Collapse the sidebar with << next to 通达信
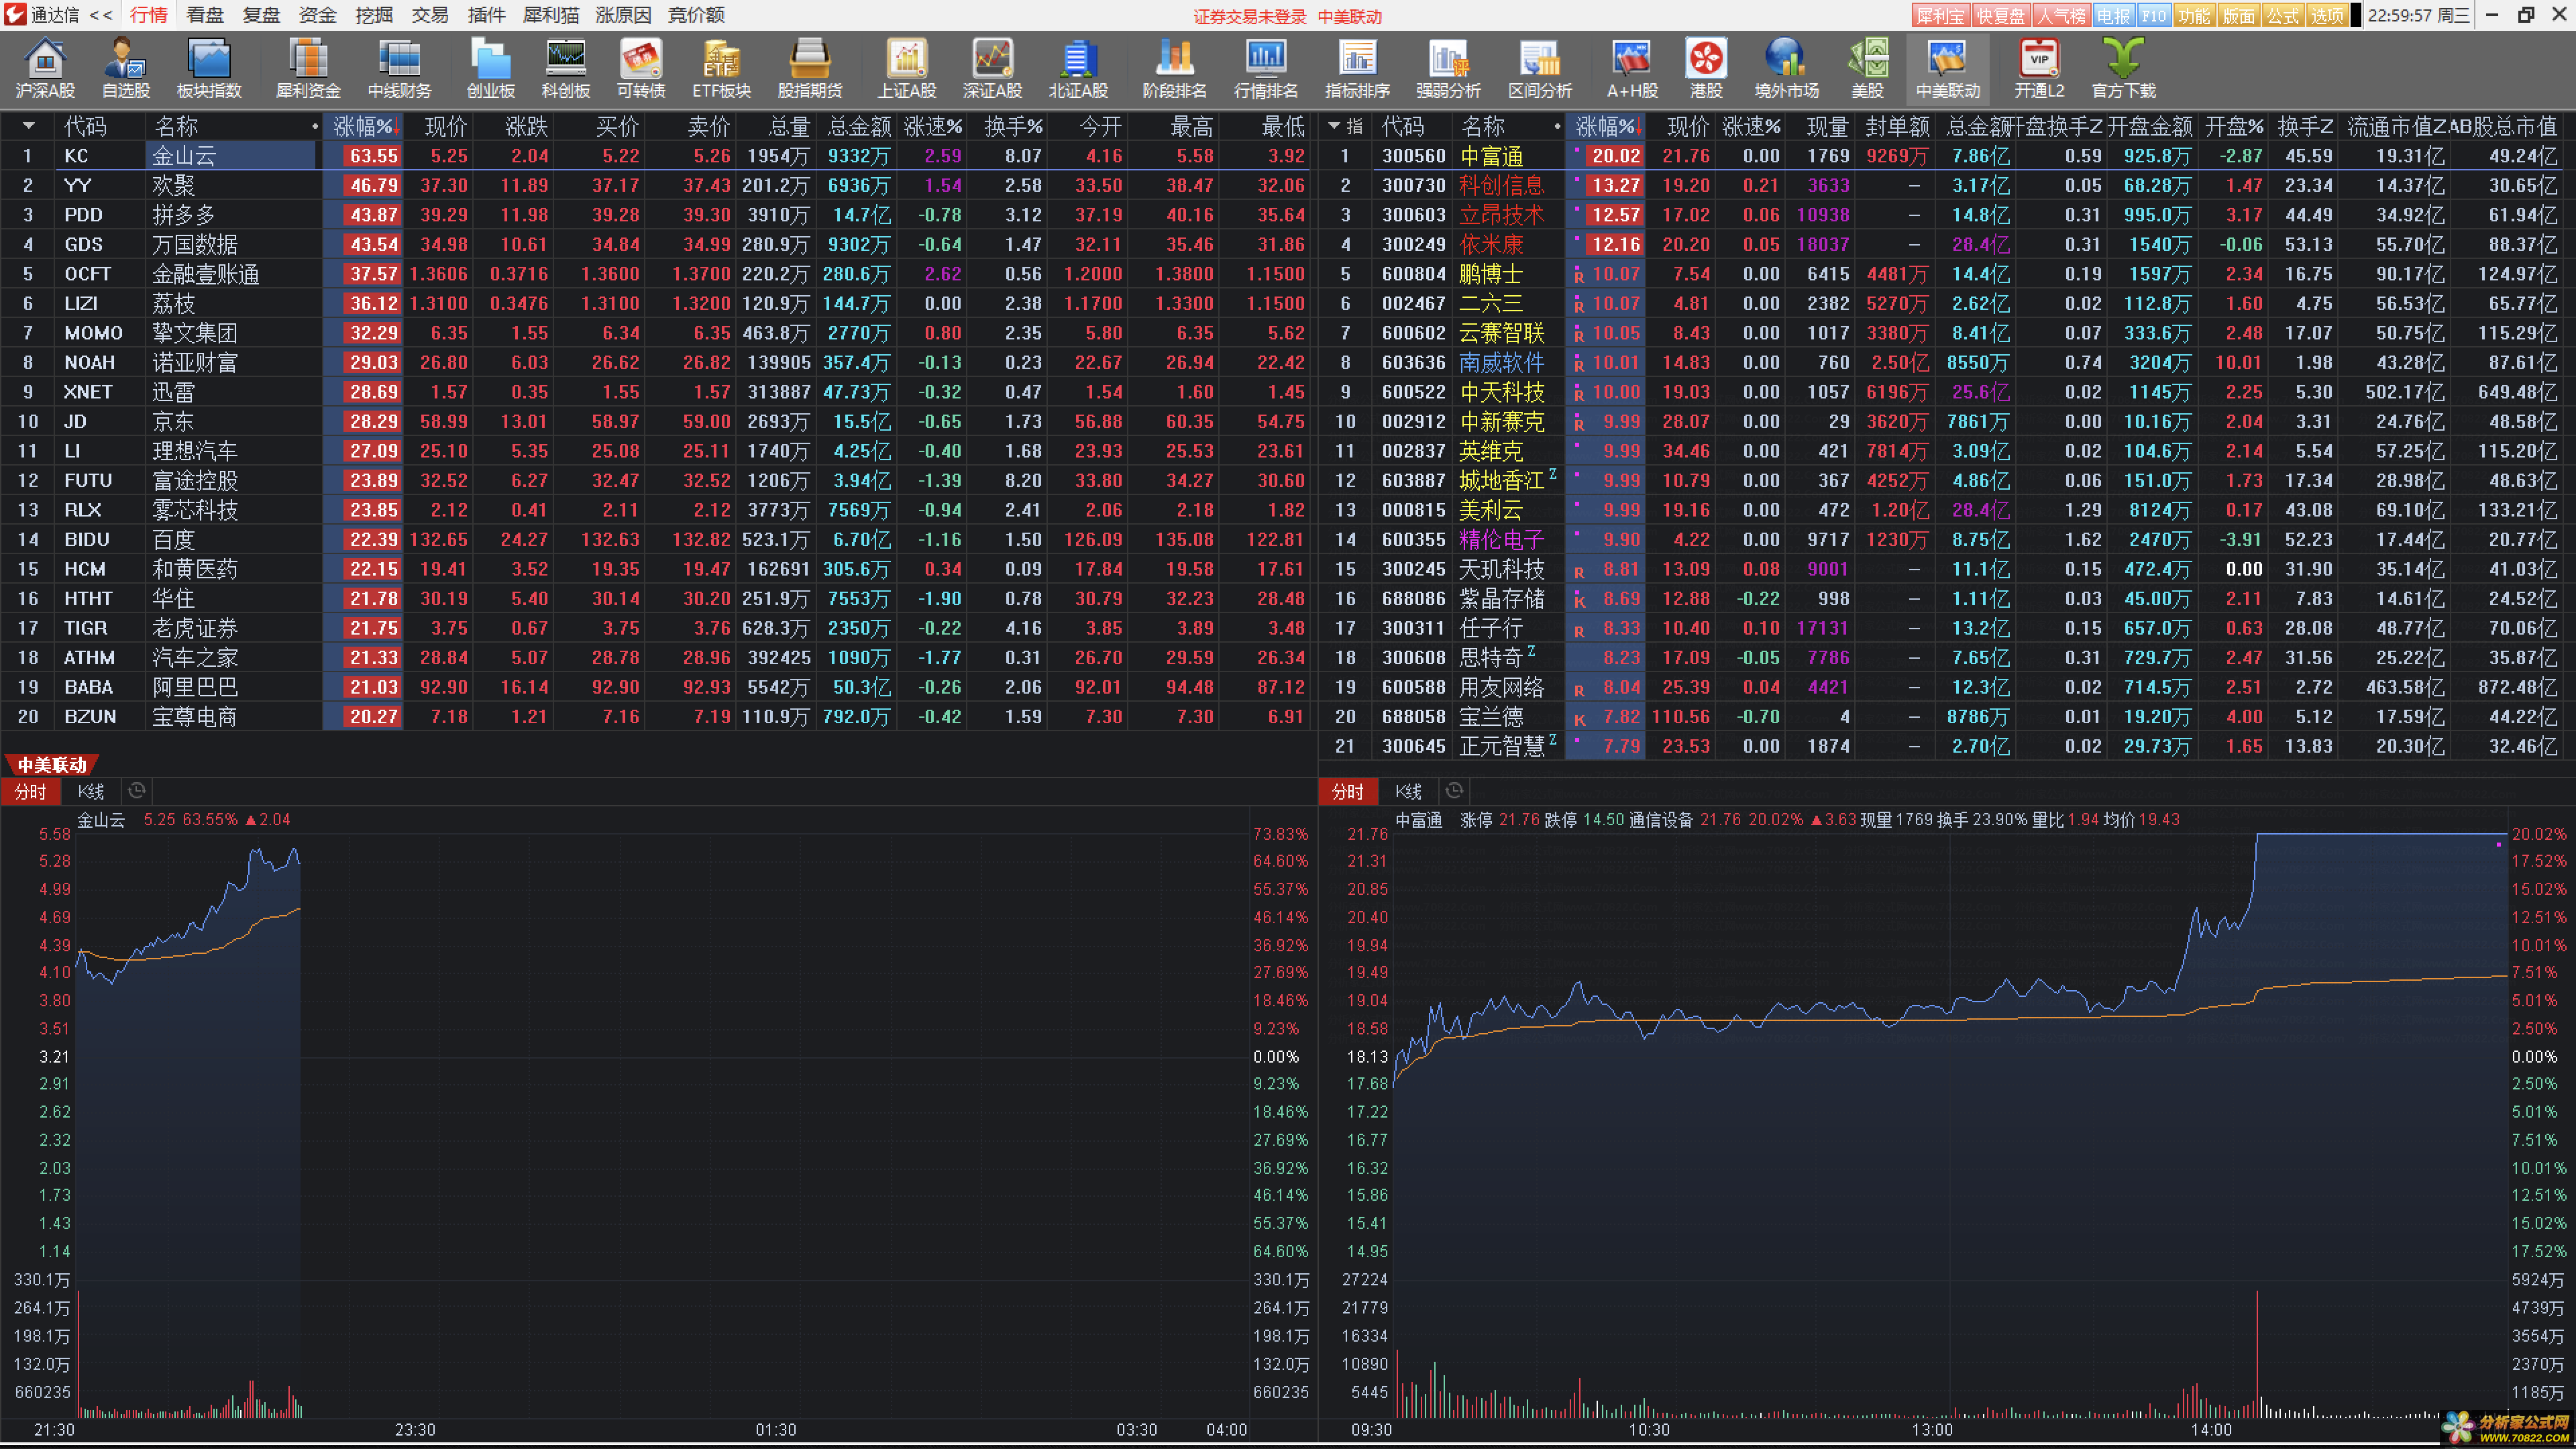 [x=101, y=15]
